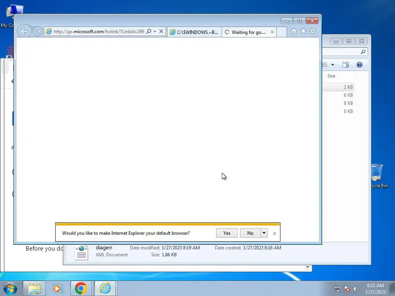The image size is (395, 296).
Task: Click Date modified value 1/27/2023 8:19 AM
Action: tap(181, 248)
